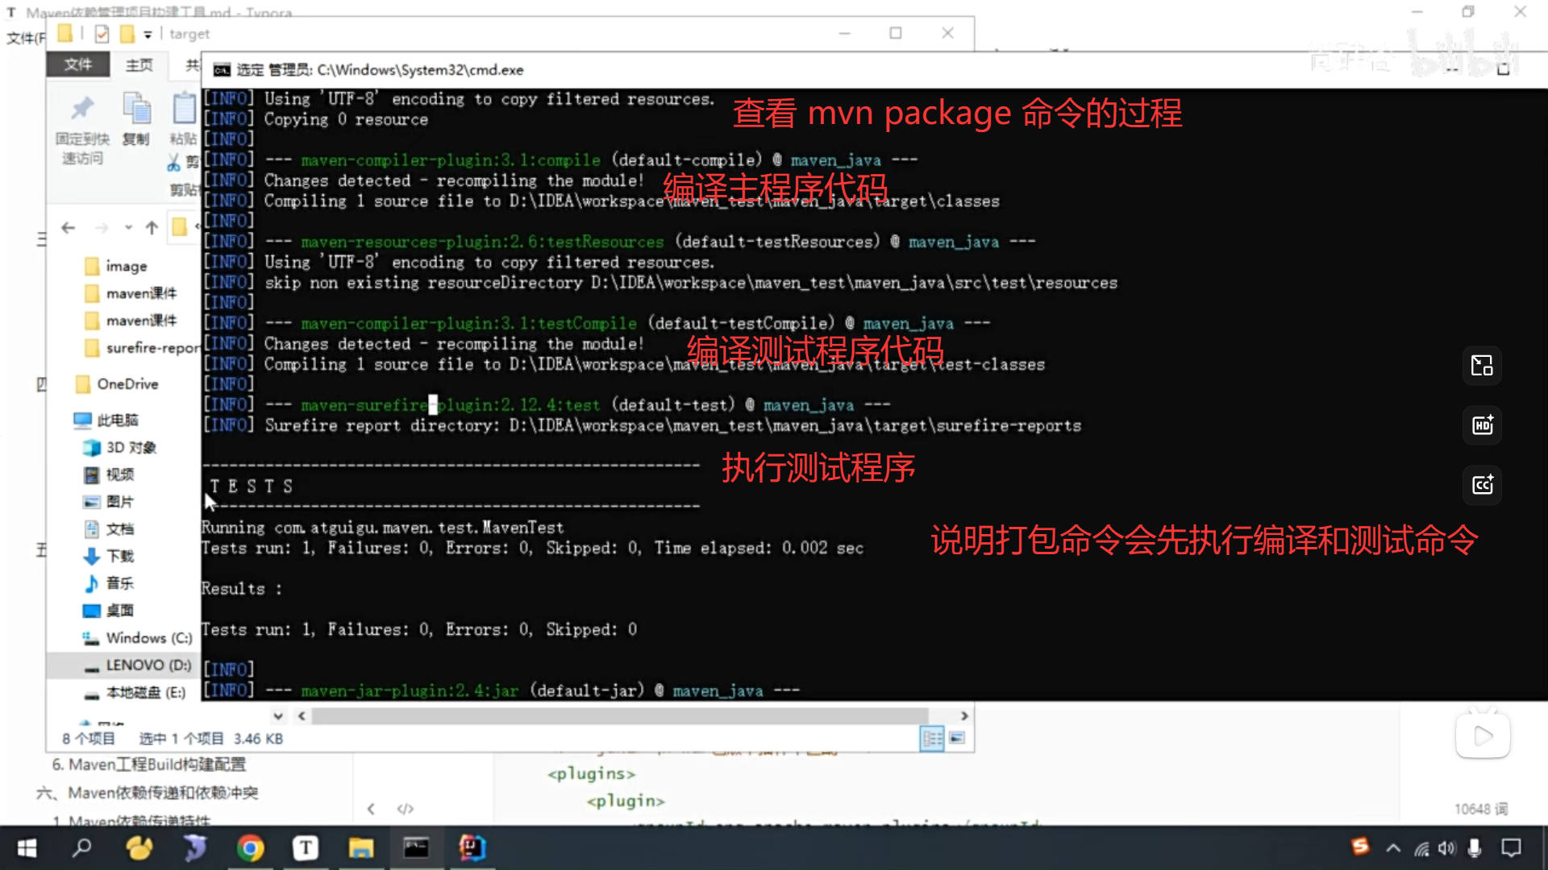1548x870 pixels.
Task: Click the floating video play button
Action: tap(1482, 735)
